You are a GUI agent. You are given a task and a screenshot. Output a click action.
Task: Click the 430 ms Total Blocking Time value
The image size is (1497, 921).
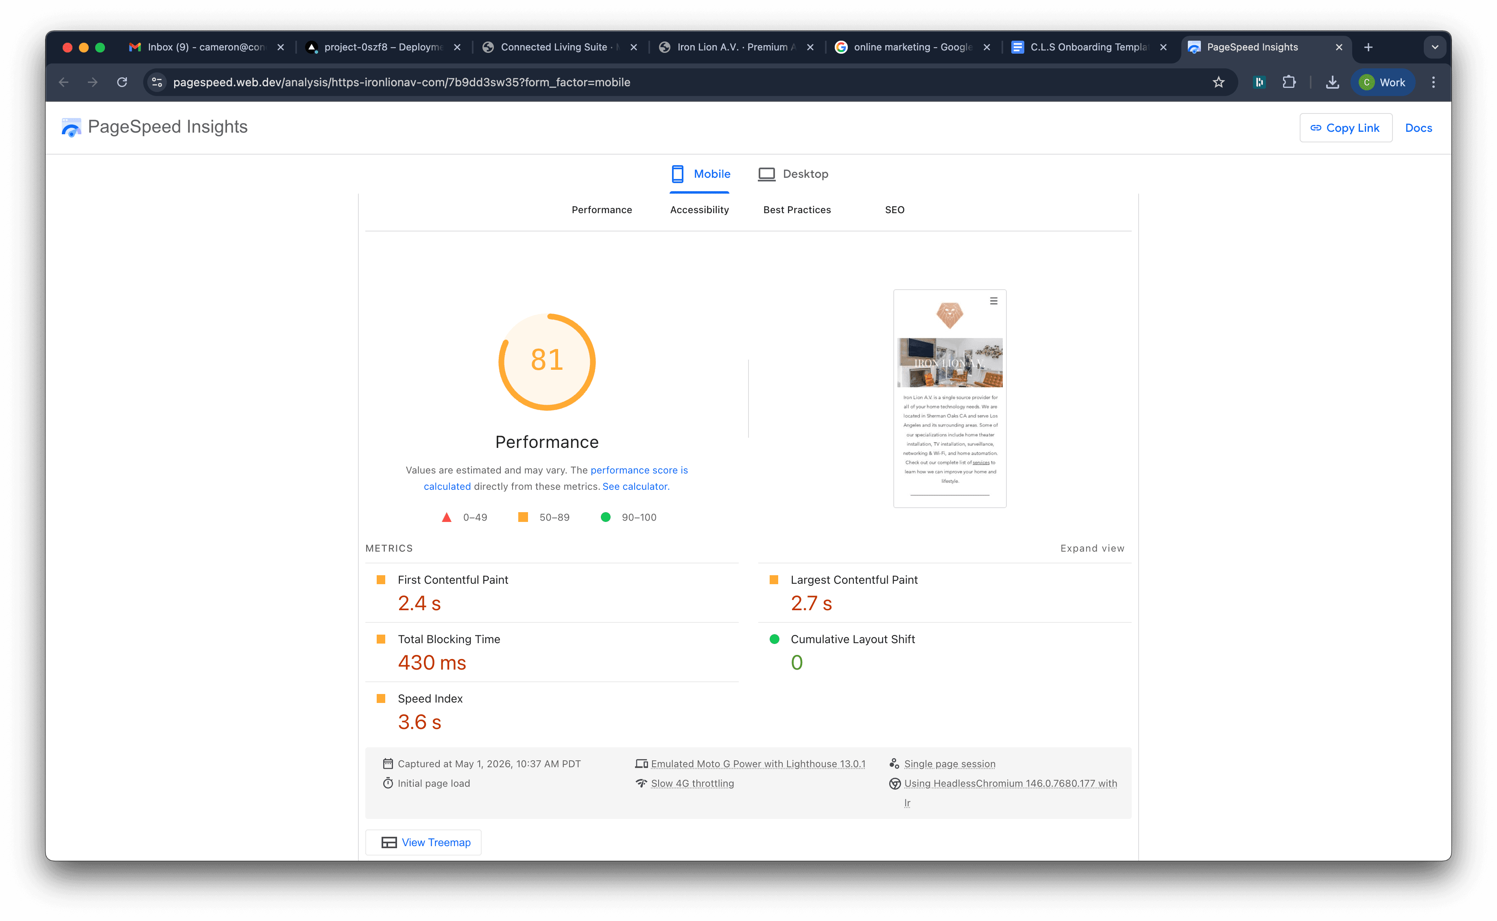click(x=432, y=663)
